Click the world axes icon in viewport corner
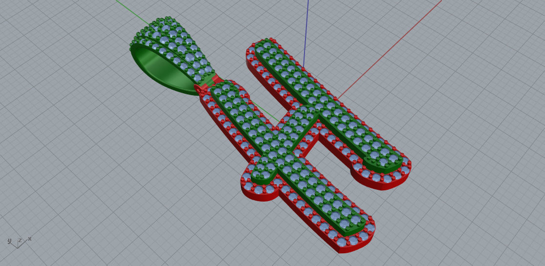Image resolution: width=545 pixels, height=266 pixels. point(20,243)
